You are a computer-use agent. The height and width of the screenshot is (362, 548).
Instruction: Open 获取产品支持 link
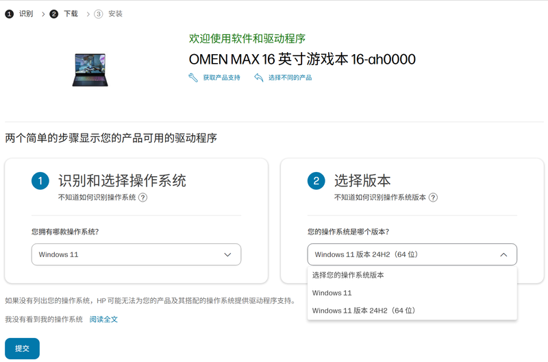221,77
